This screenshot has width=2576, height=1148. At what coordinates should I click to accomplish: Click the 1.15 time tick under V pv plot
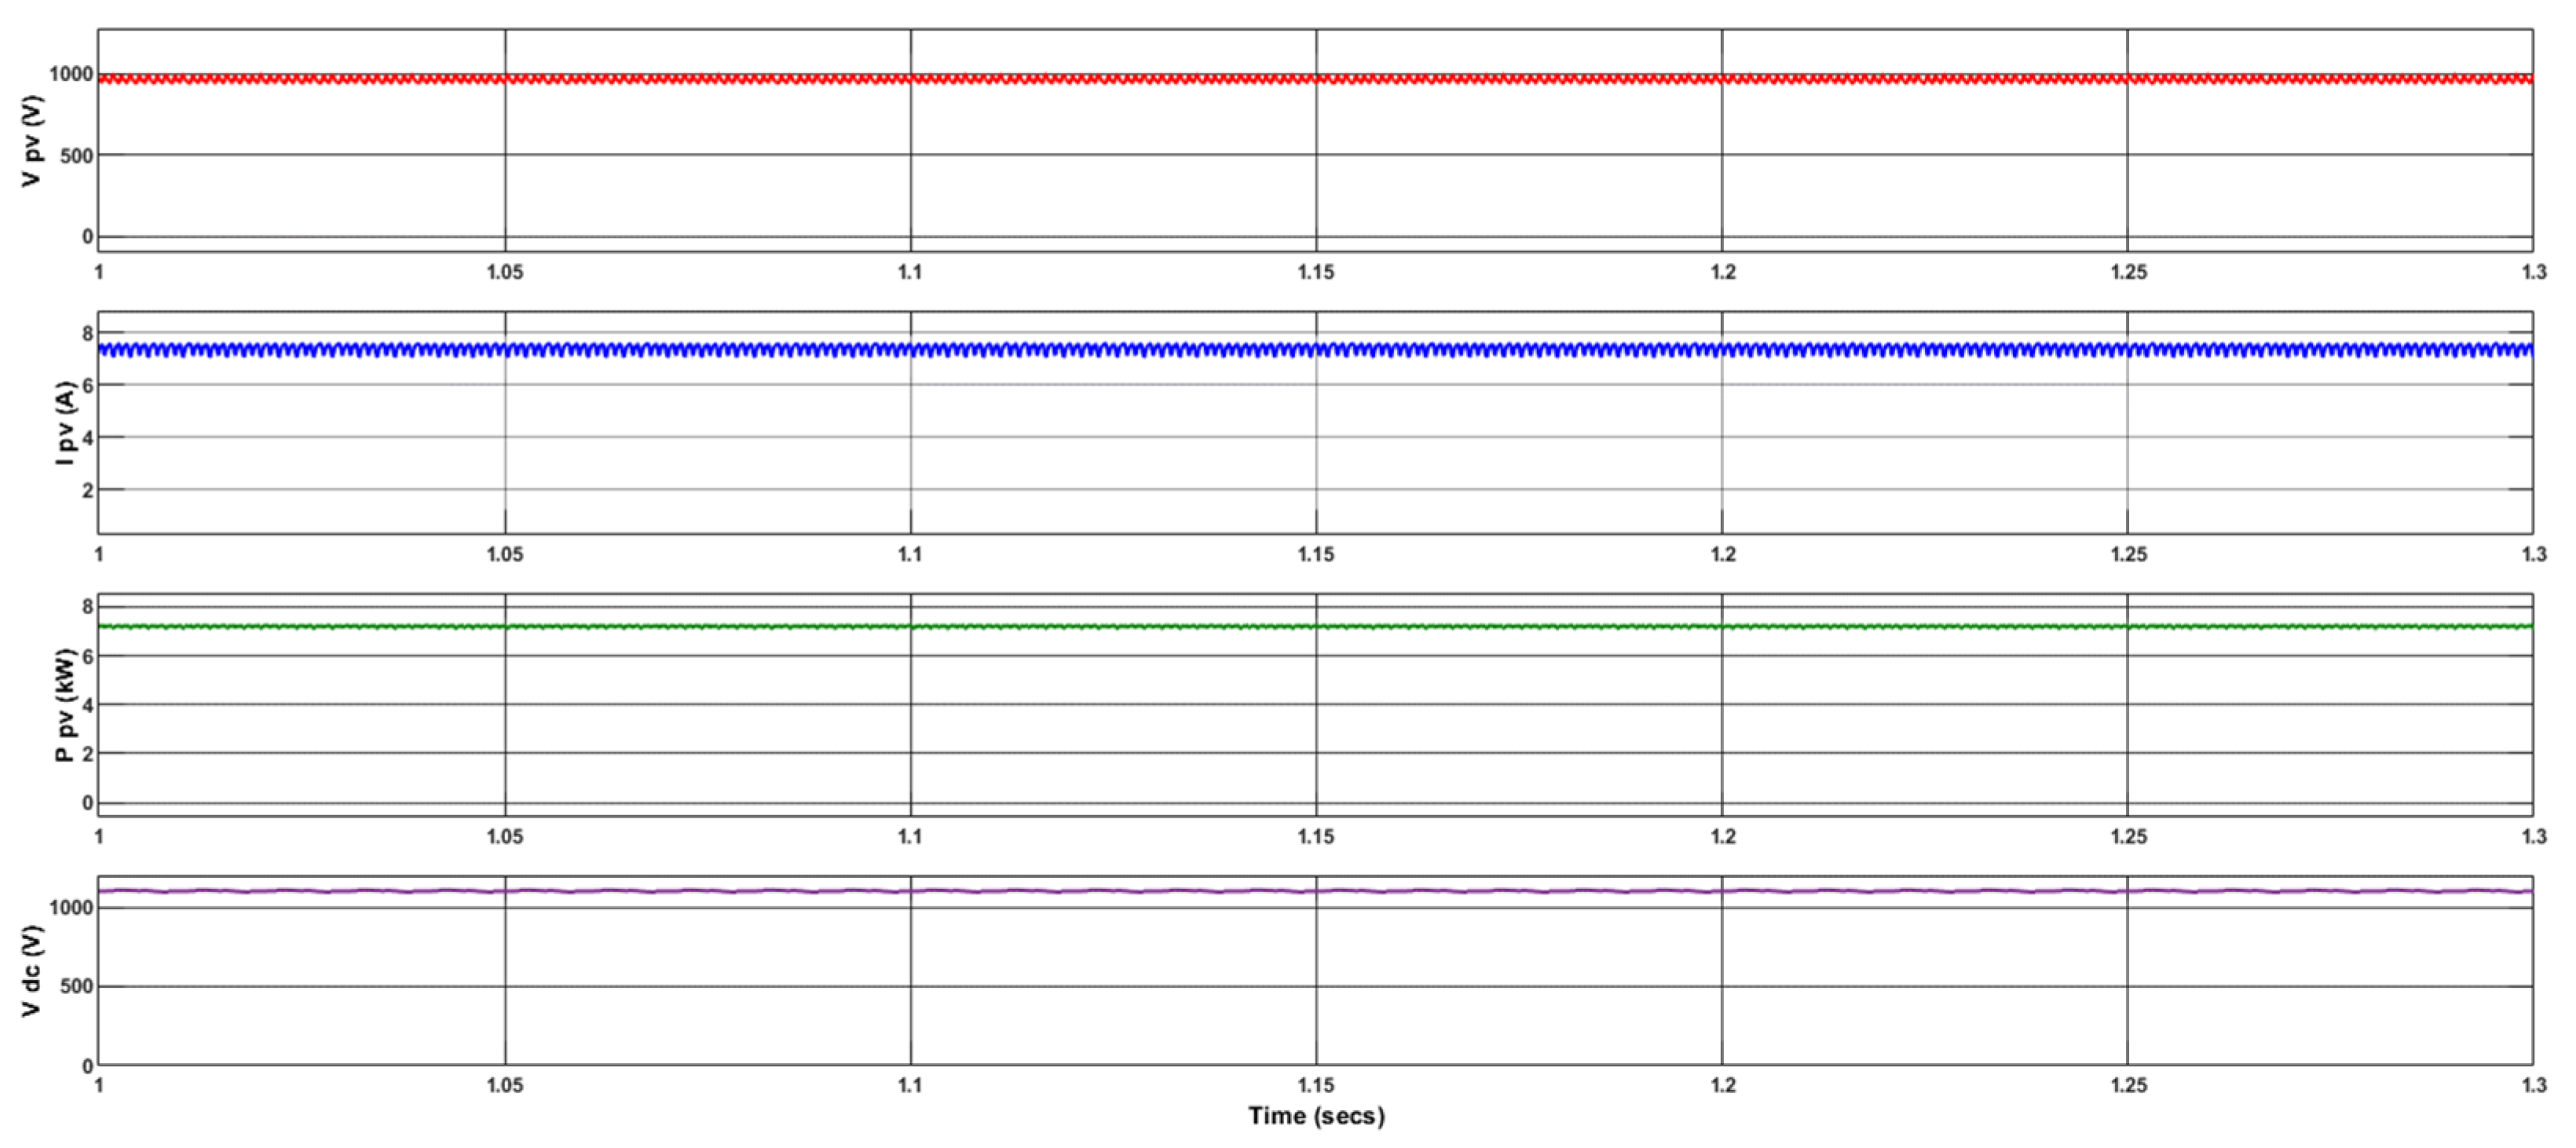[x=1316, y=272]
